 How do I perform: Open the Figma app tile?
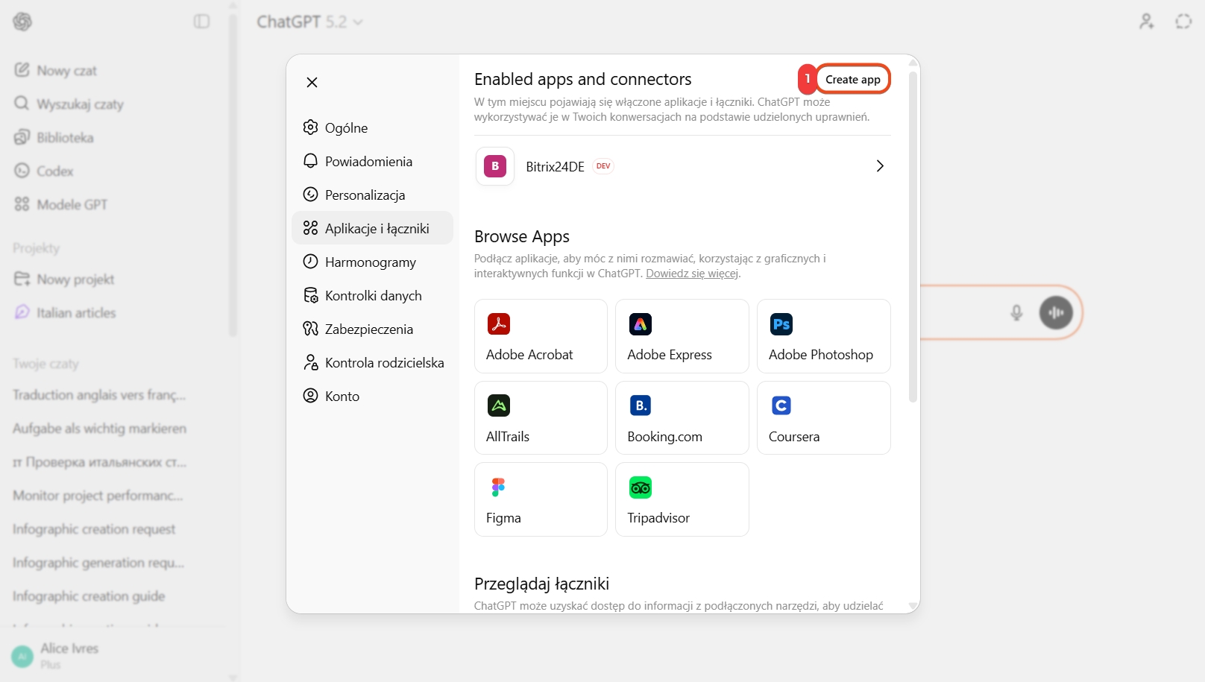point(541,499)
